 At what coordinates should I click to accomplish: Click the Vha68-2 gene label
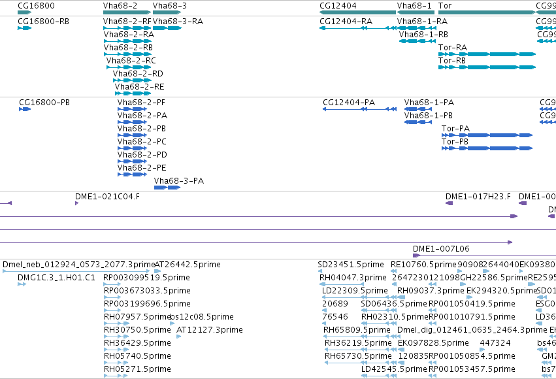120,6
